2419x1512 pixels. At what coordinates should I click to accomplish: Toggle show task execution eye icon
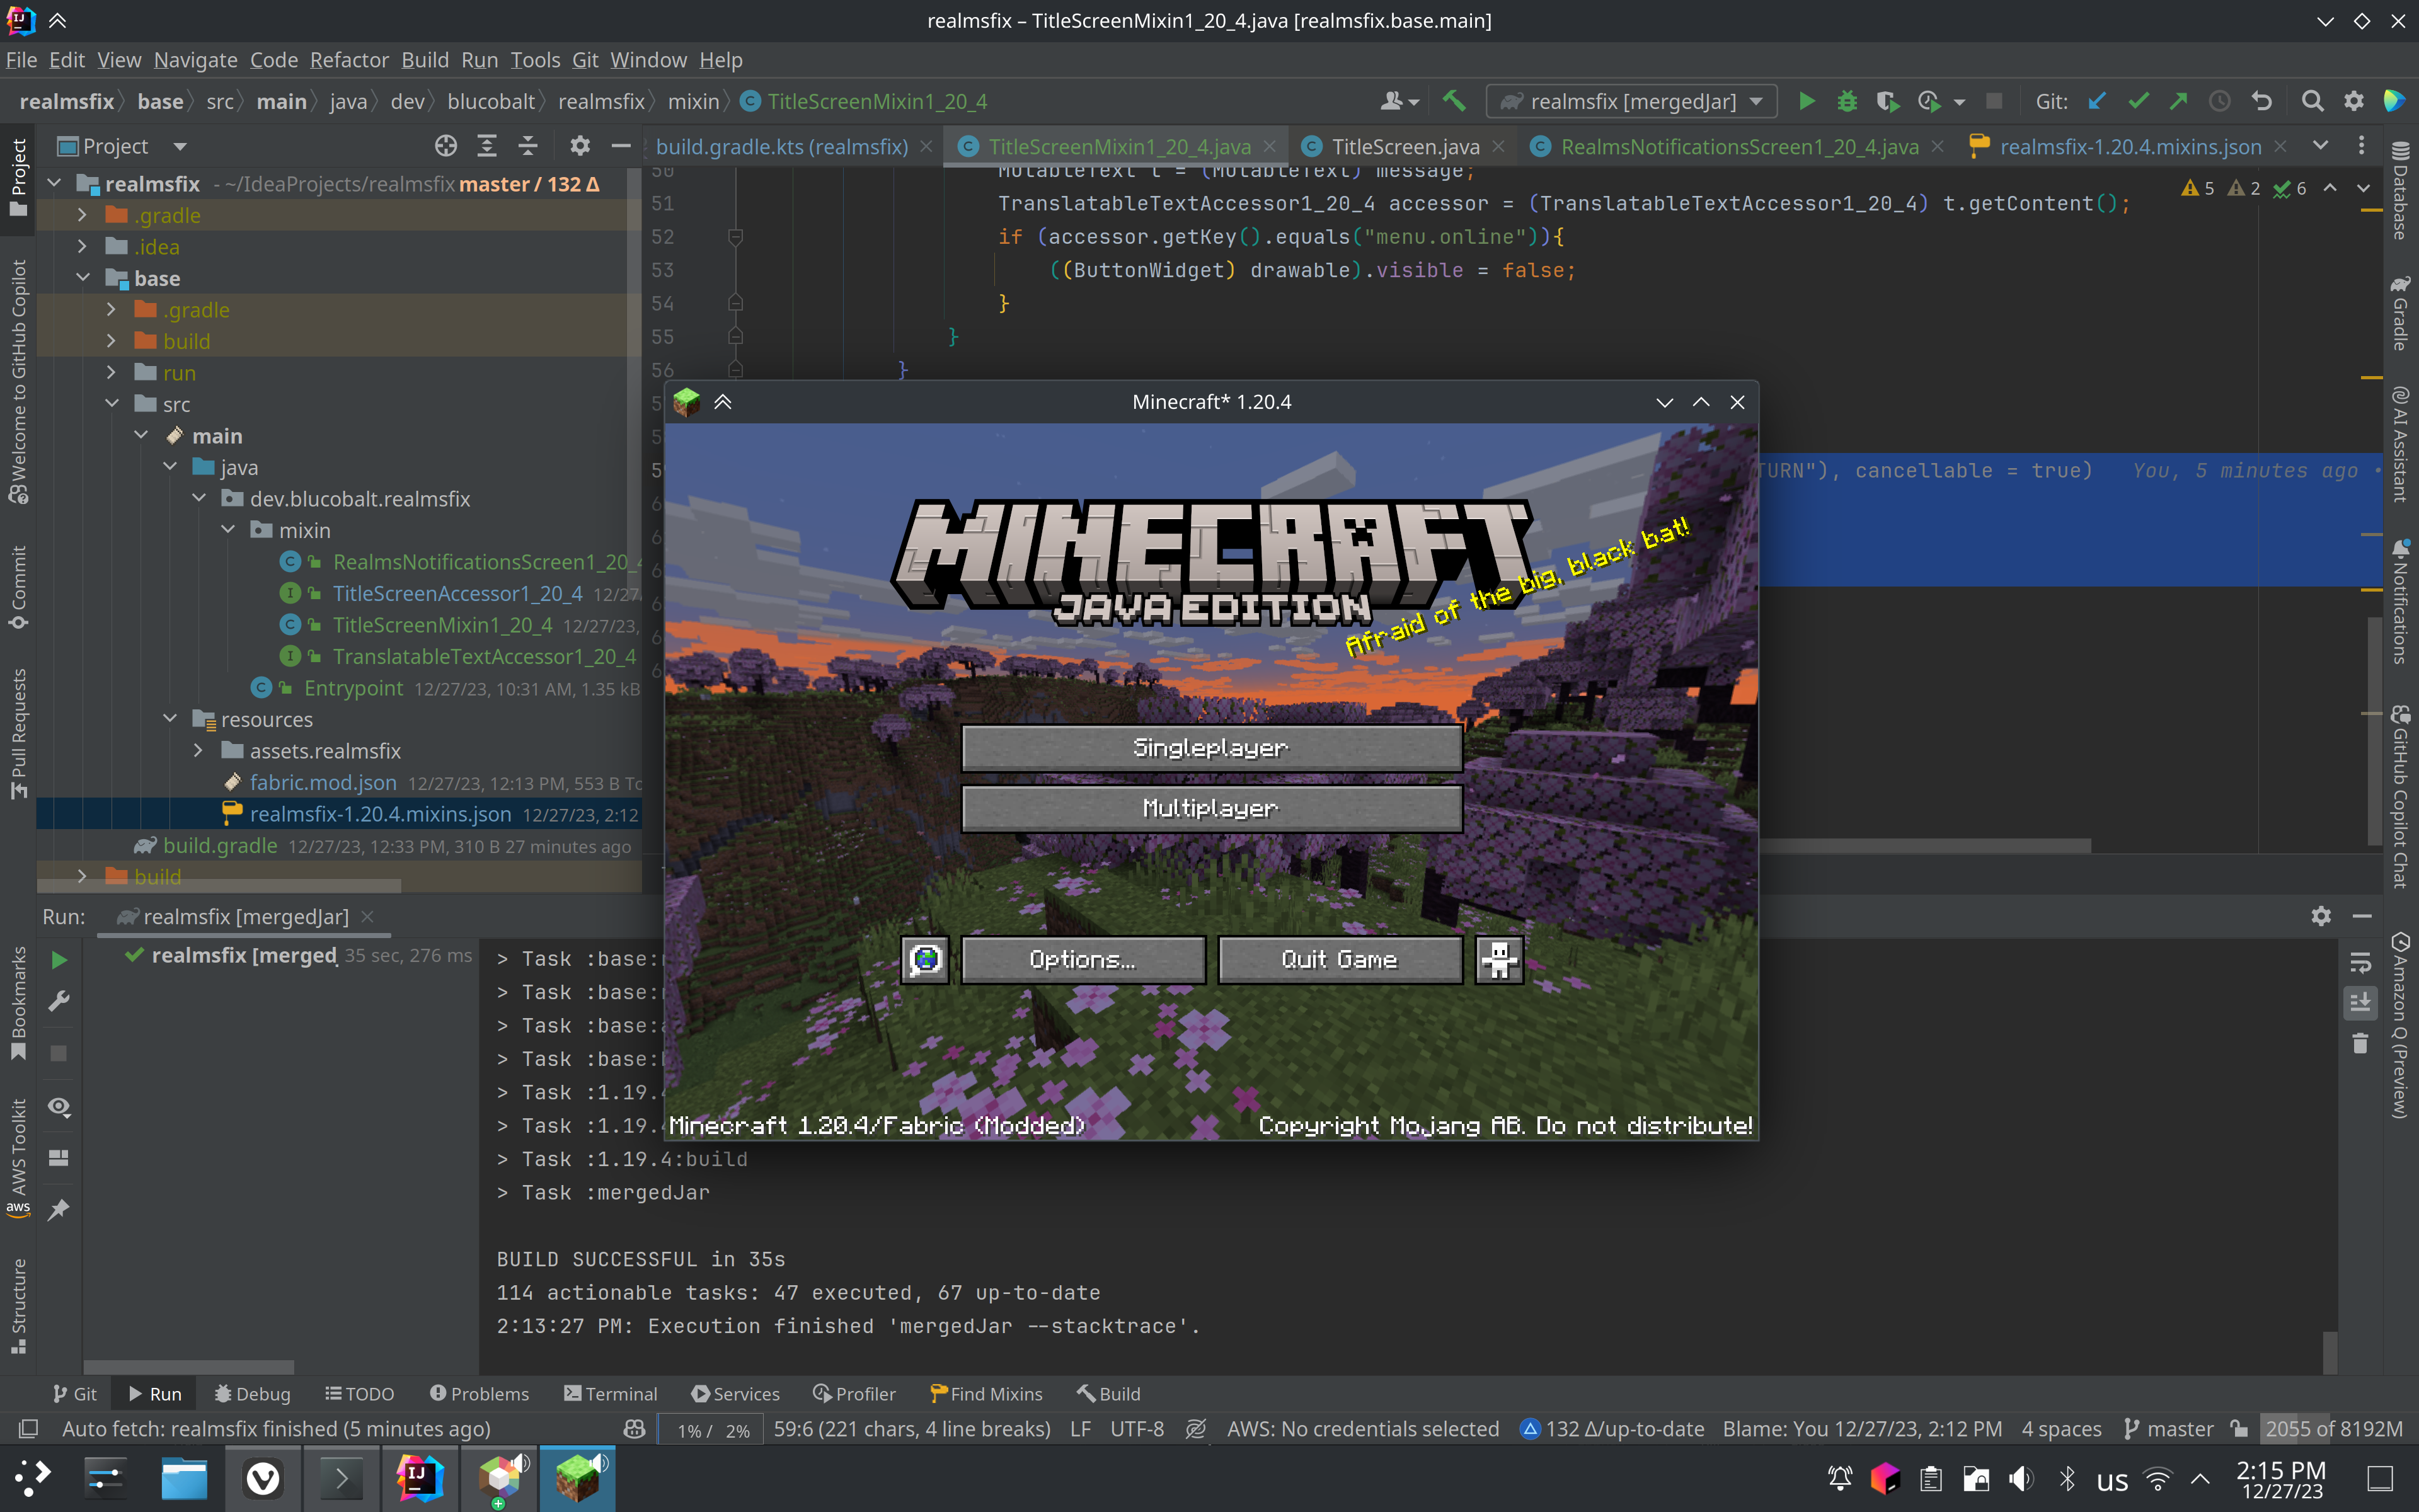59,1107
